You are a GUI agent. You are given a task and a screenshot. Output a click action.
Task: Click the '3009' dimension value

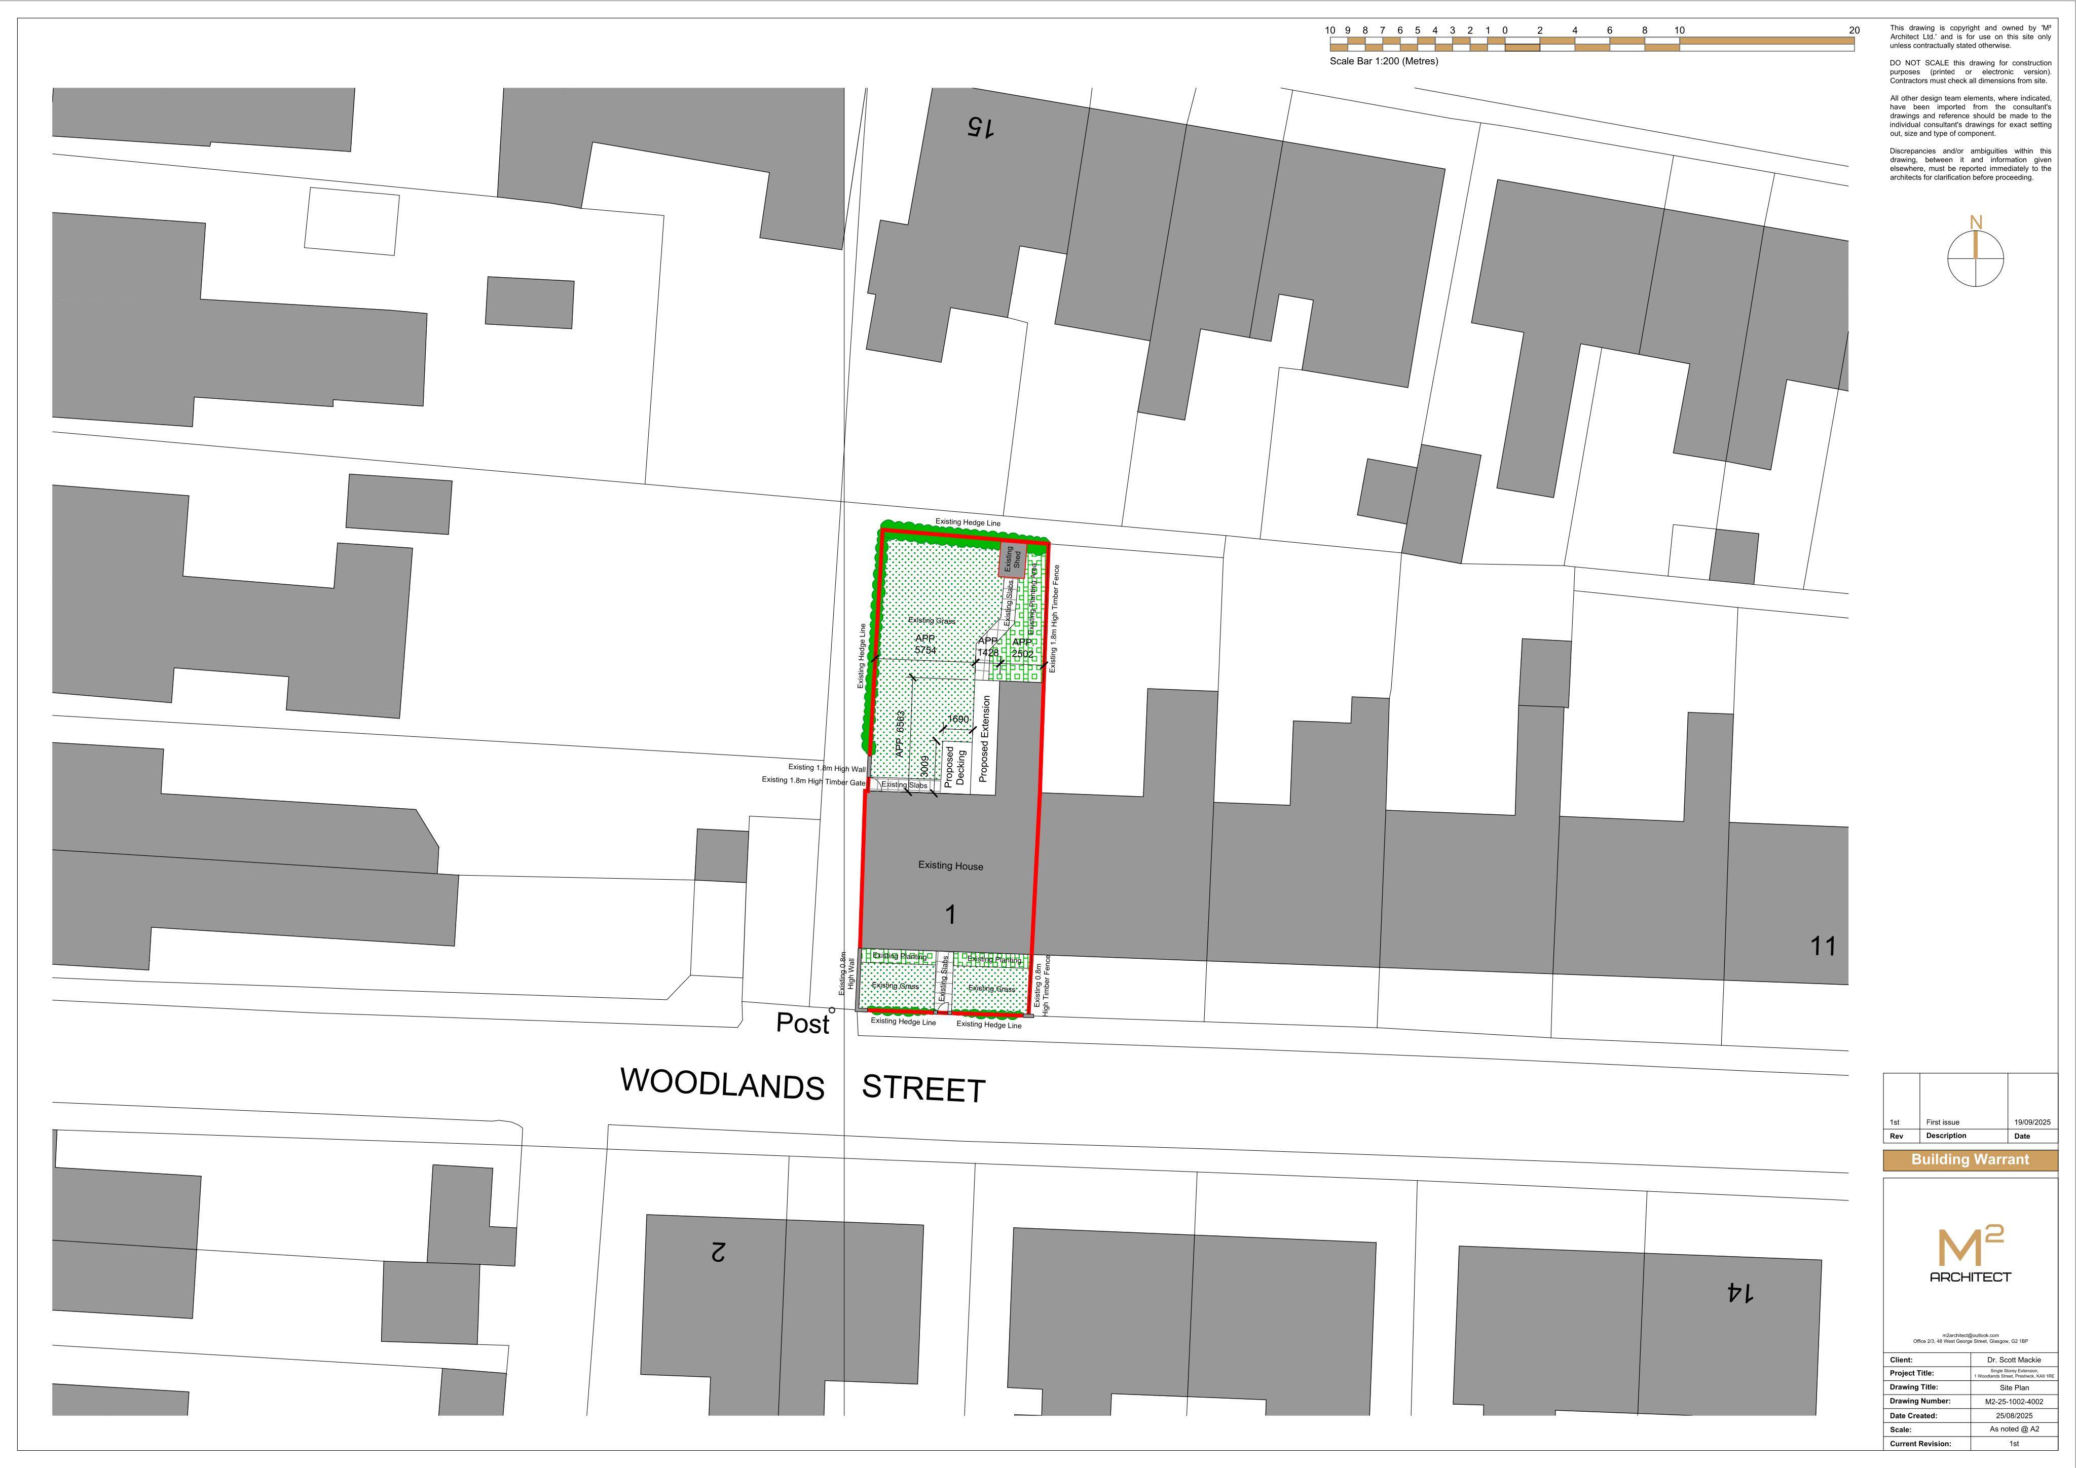(x=924, y=766)
